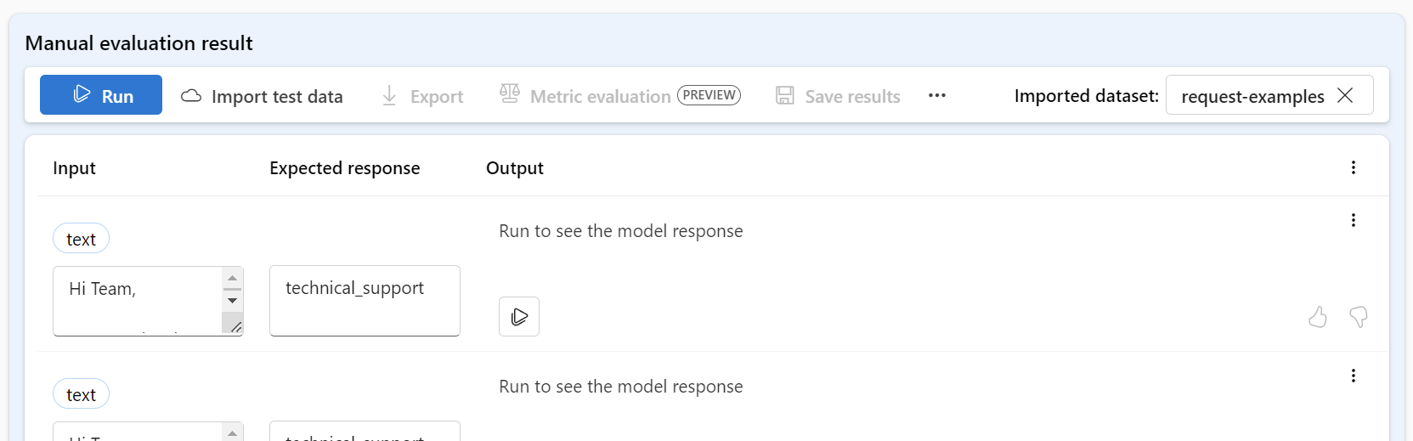
Task: Remove the request-examples imported dataset
Action: [x=1345, y=95]
